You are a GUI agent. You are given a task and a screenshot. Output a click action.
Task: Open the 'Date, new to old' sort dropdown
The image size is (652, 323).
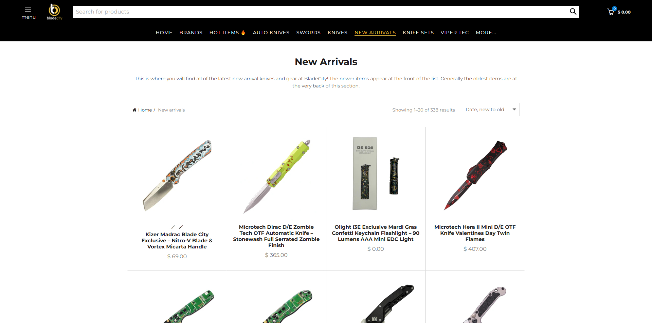click(x=490, y=109)
